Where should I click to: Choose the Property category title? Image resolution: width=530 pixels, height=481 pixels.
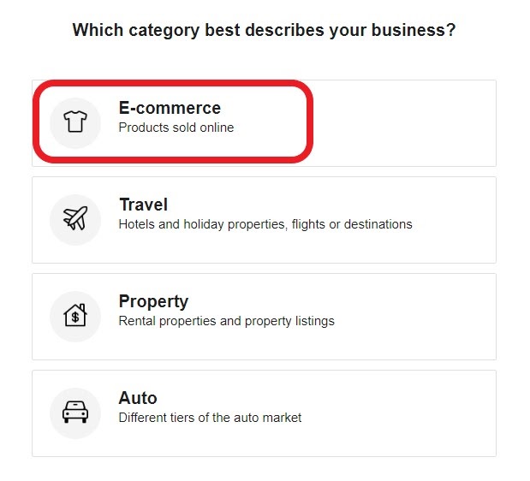coord(153,301)
